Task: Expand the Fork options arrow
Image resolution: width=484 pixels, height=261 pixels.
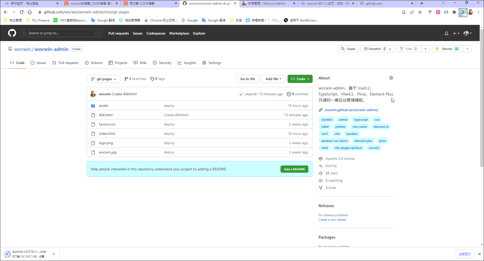Action: coord(426,49)
